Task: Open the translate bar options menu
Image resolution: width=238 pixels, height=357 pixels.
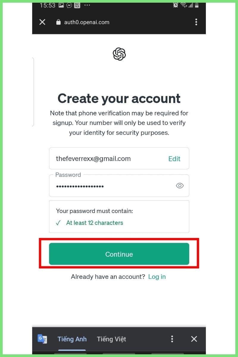Action: pyautogui.click(x=172, y=339)
